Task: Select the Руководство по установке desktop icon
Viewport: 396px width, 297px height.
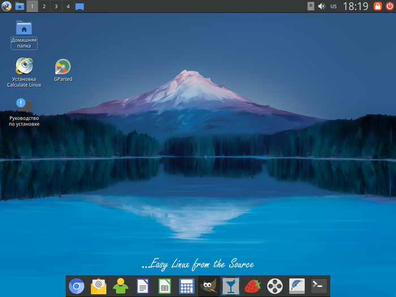Action: 24,112
